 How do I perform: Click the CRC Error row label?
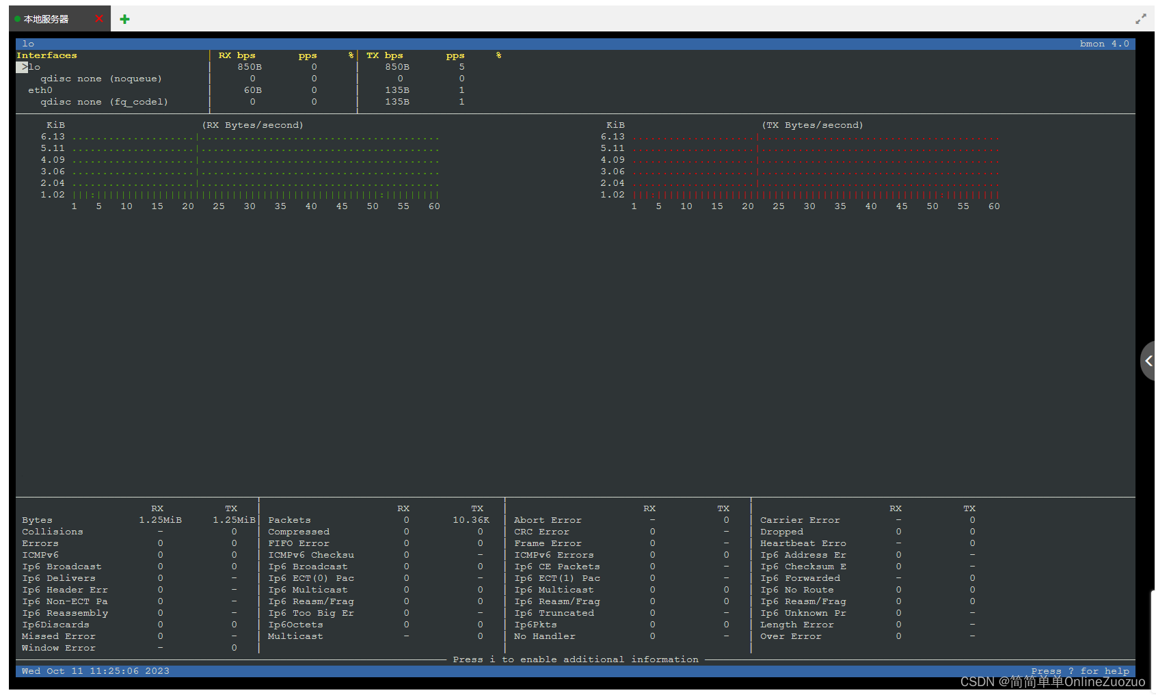[541, 532]
